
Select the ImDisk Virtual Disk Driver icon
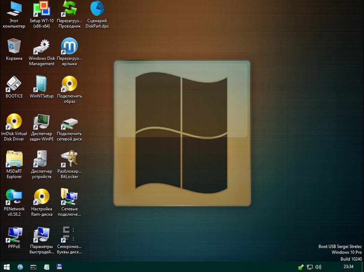click(x=14, y=127)
